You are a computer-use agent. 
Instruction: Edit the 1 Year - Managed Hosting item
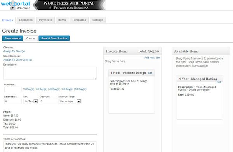click(x=219, y=82)
